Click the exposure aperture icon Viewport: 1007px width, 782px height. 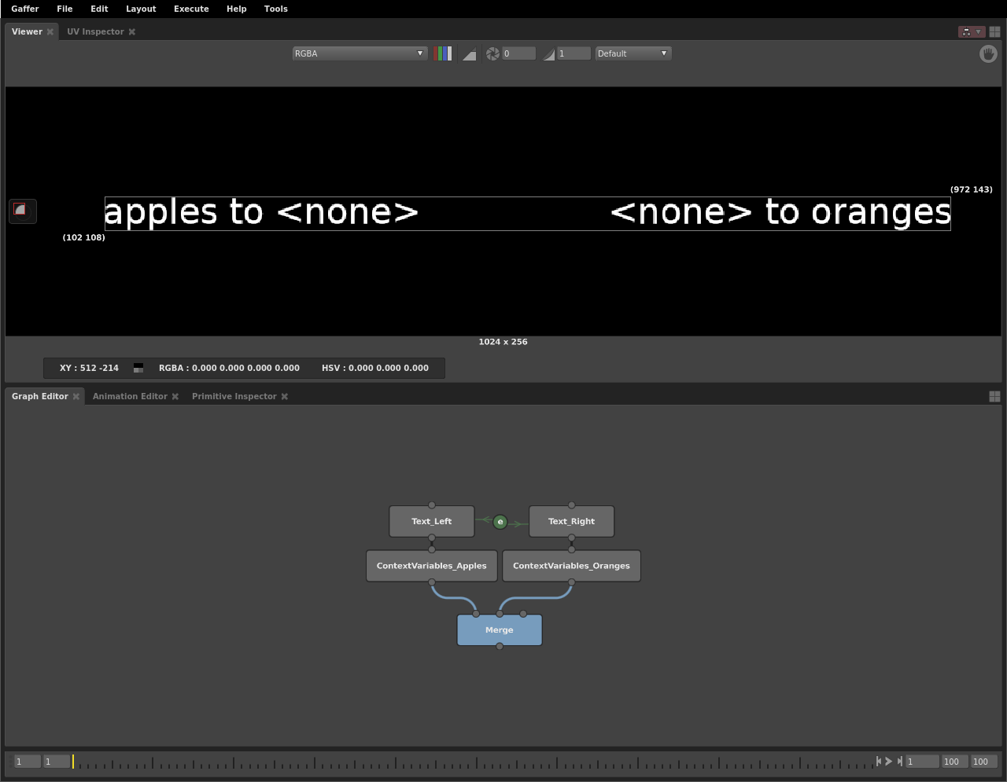click(x=492, y=53)
